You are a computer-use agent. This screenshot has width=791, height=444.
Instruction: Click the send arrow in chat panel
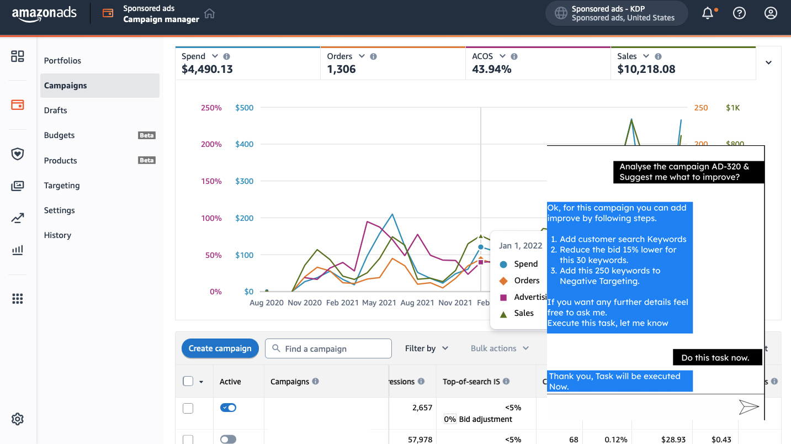pos(748,408)
